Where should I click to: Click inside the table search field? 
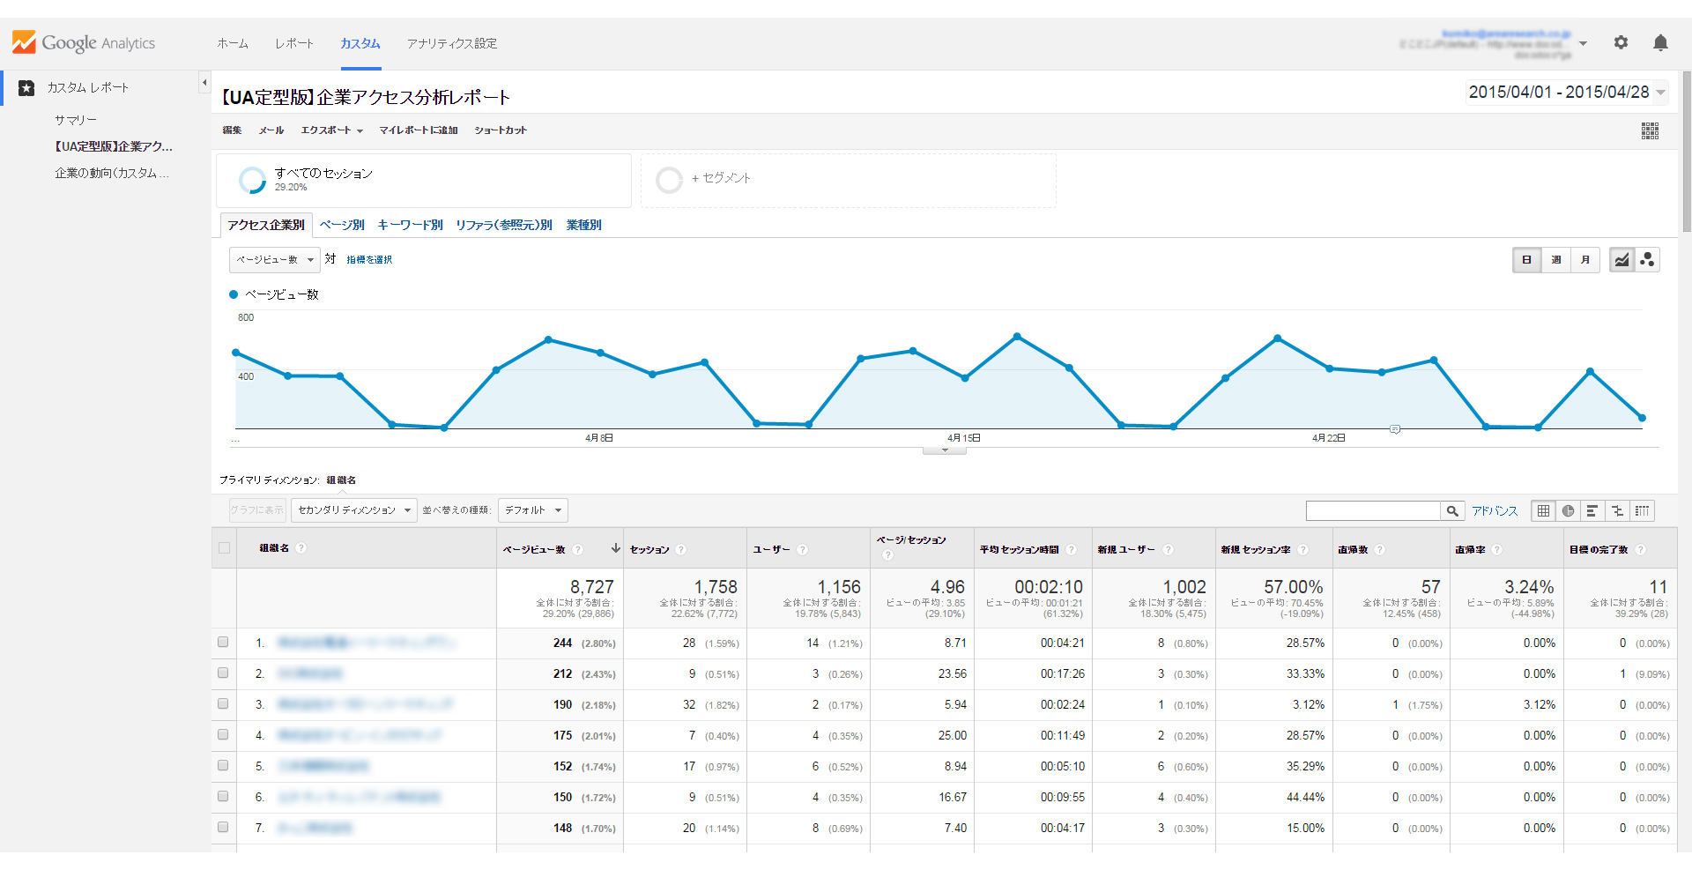click(1372, 510)
